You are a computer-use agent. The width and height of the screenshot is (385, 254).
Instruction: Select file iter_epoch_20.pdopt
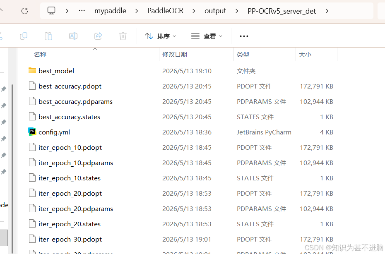[x=70, y=193]
